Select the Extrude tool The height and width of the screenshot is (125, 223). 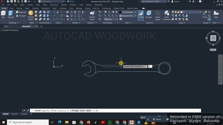(11, 15)
